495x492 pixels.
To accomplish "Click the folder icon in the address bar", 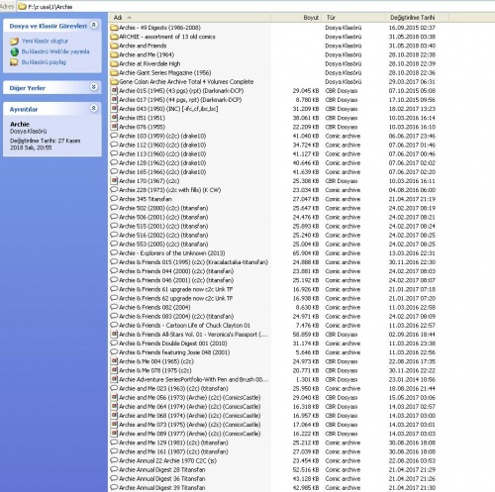I will (x=22, y=6).
